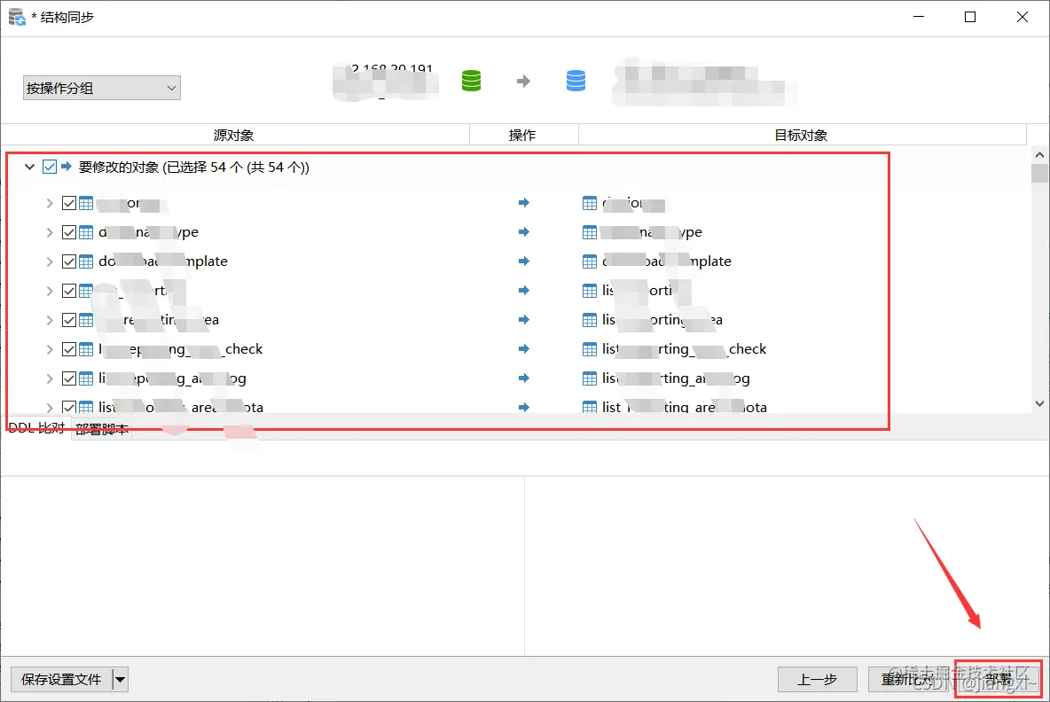The image size is (1050, 702).
Task: Uncheck the 要修改的对象 select-all checkbox
Action: coord(50,167)
